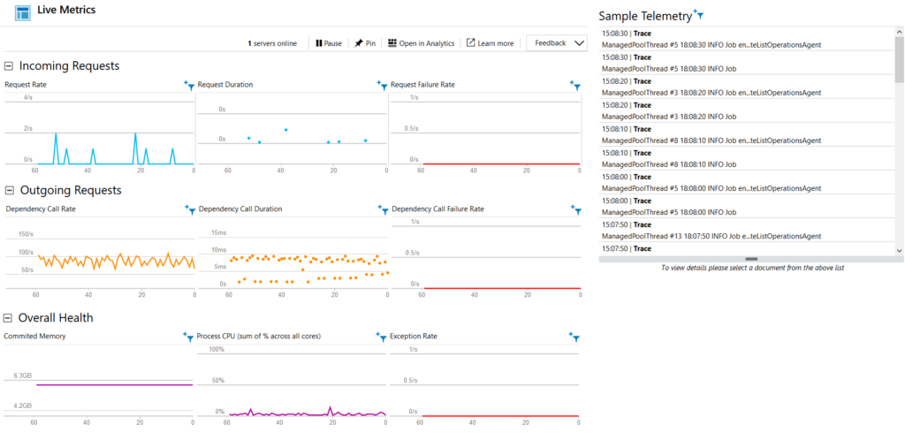
Task: Open filter for Request Duration chart
Action: pyautogui.click(x=382, y=86)
